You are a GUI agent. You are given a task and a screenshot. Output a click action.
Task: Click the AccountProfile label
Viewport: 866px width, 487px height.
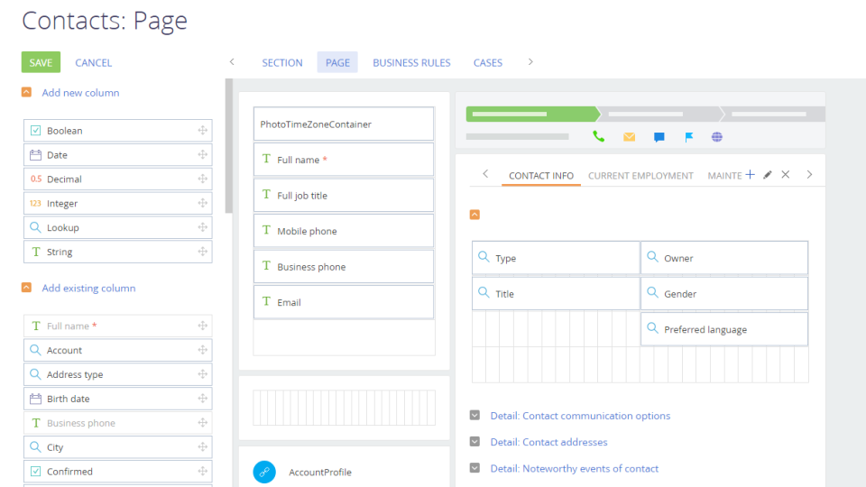pos(320,472)
